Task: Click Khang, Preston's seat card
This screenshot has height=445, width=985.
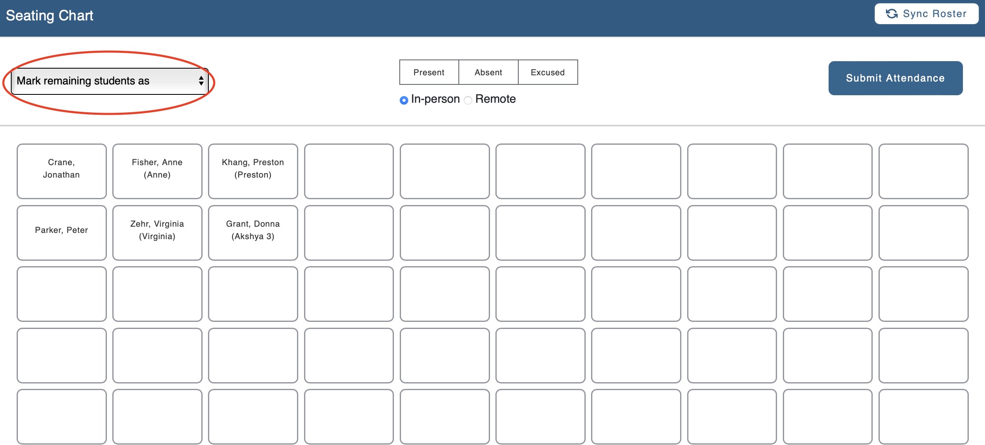Action: pos(252,171)
